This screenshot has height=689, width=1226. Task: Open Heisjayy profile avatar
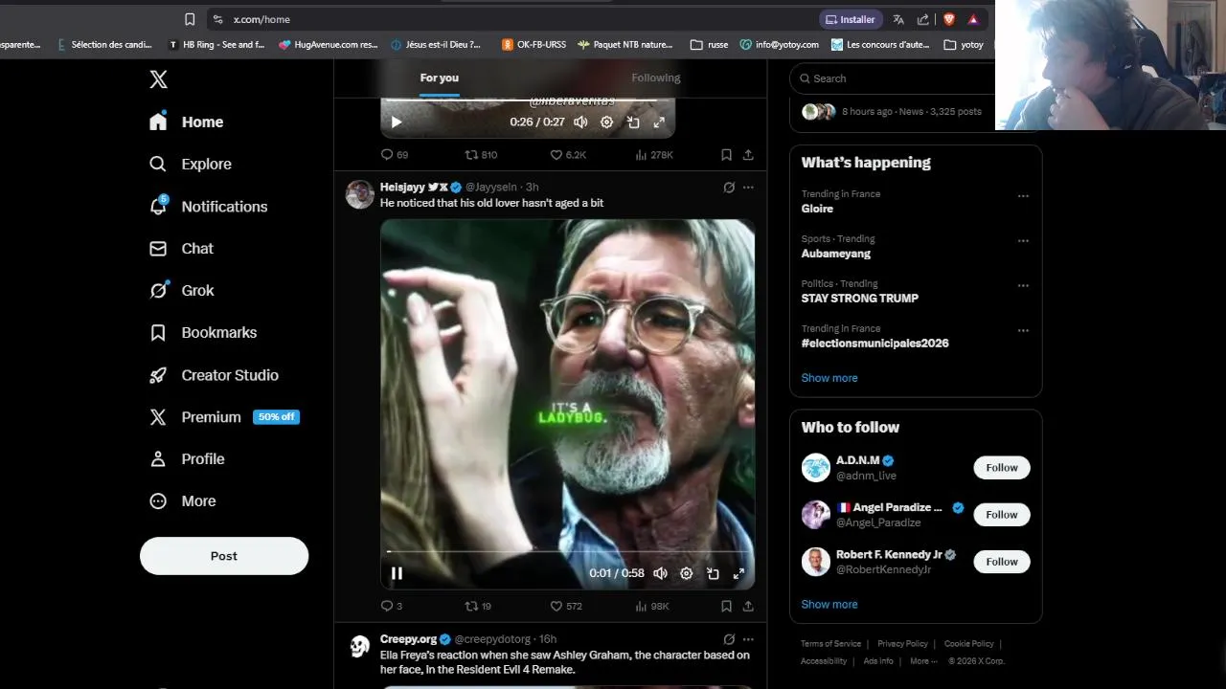click(x=360, y=194)
